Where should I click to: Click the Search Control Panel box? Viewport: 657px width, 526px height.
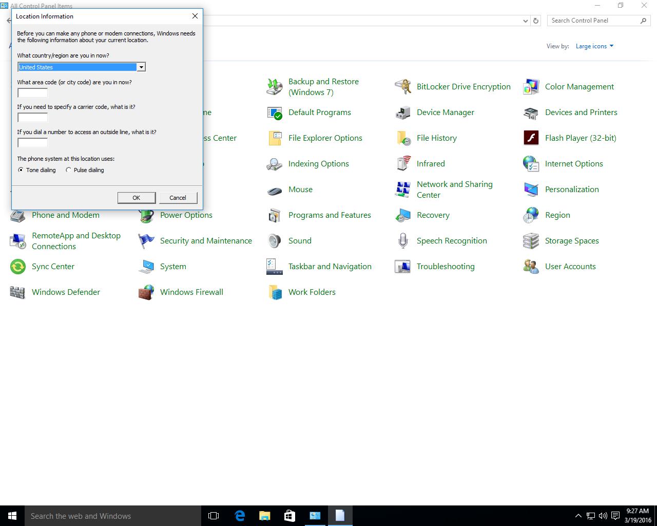[x=598, y=21]
